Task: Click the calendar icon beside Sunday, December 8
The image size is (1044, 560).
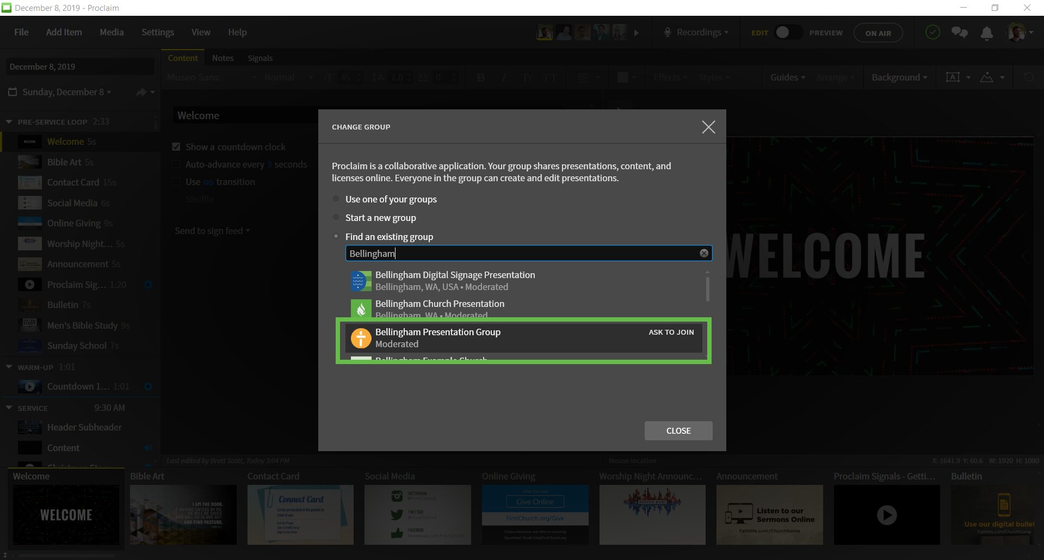Action: 13,92
